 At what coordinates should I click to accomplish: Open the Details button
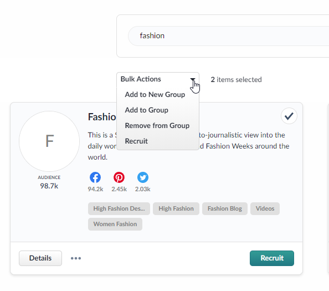pyautogui.click(x=40, y=258)
